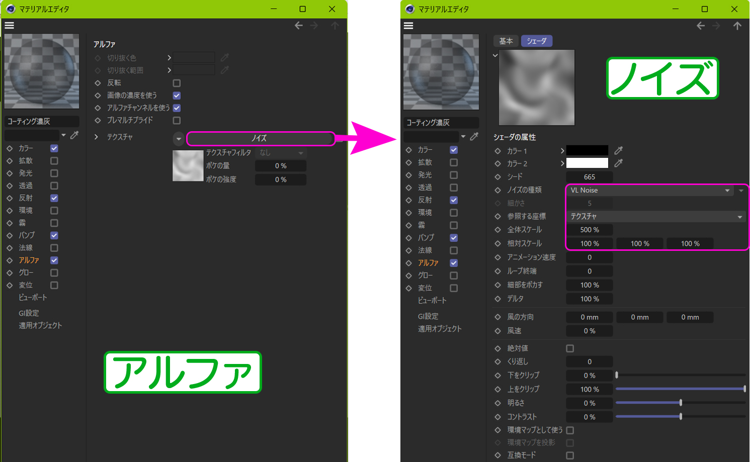Click keyframe diamond next to シード
The height and width of the screenshot is (462, 750).
click(x=497, y=176)
